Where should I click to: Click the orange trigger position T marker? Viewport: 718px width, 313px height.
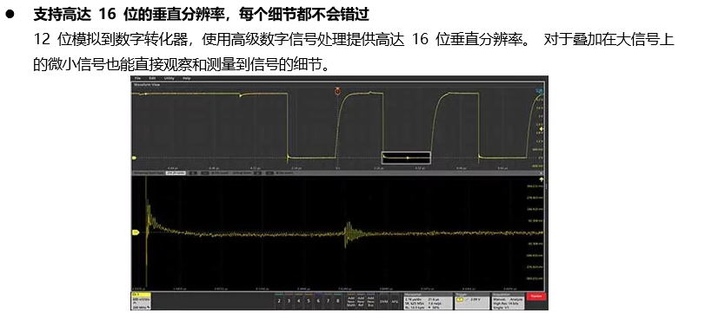coord(337,91)
